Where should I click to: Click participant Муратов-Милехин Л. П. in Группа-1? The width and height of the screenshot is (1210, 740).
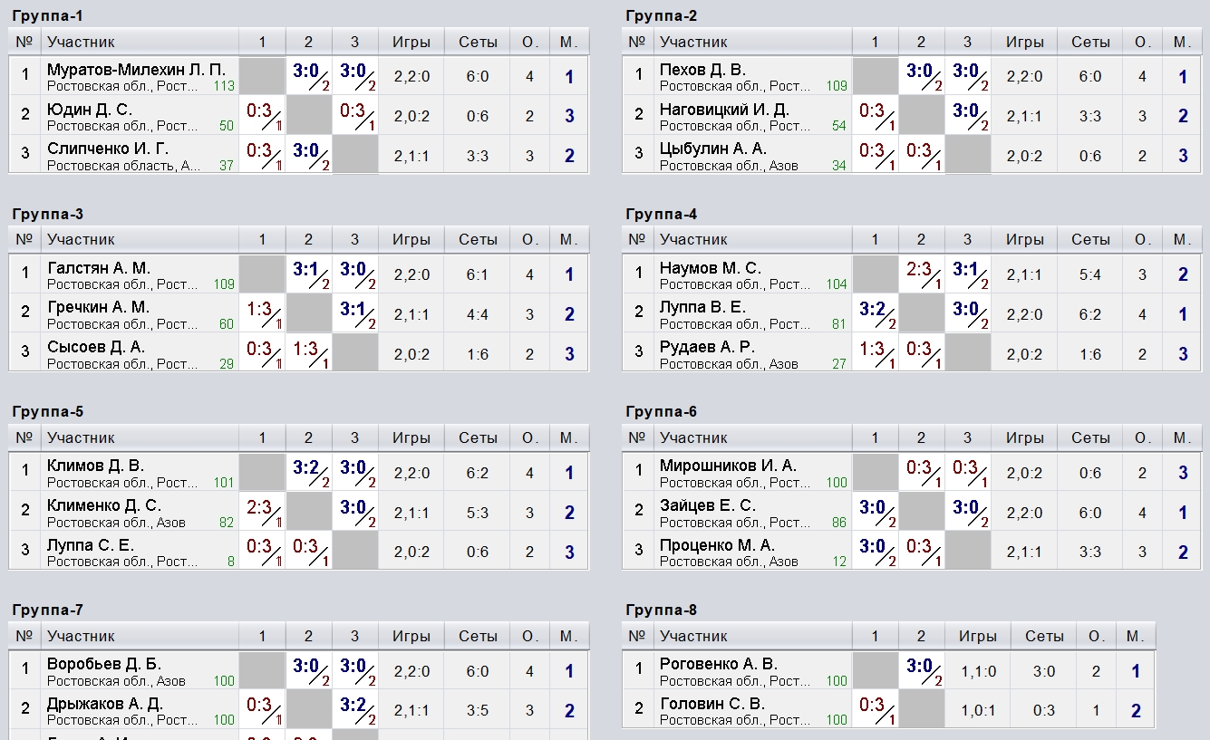point(136,70)
